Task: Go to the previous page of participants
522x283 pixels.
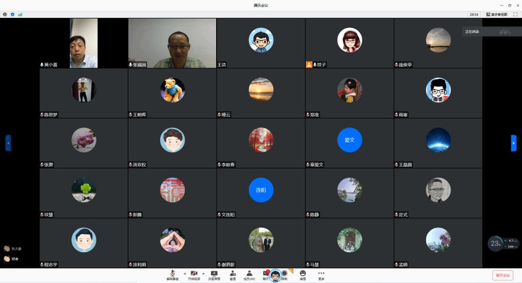Action: [8, 143]
